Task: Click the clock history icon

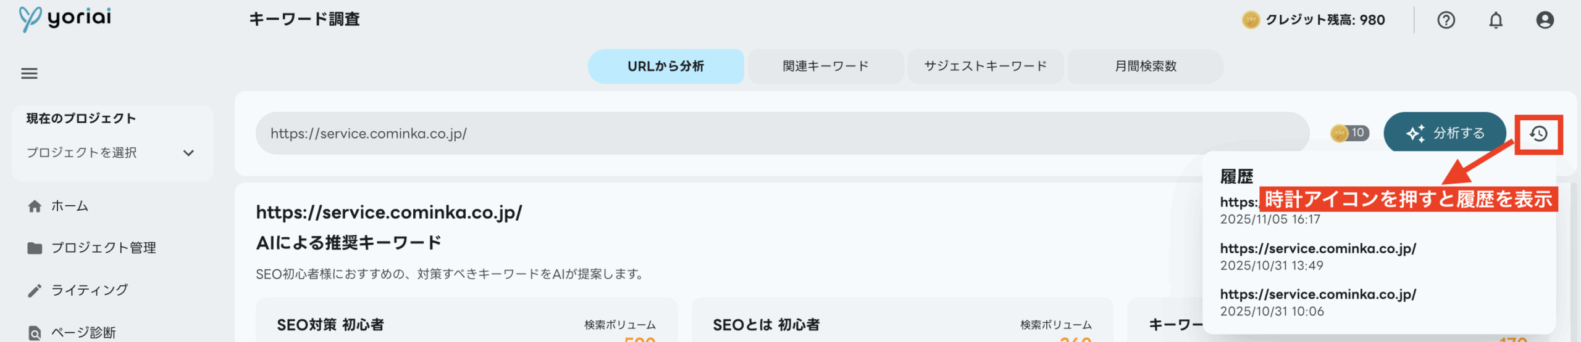Action: click(1538, 134)
